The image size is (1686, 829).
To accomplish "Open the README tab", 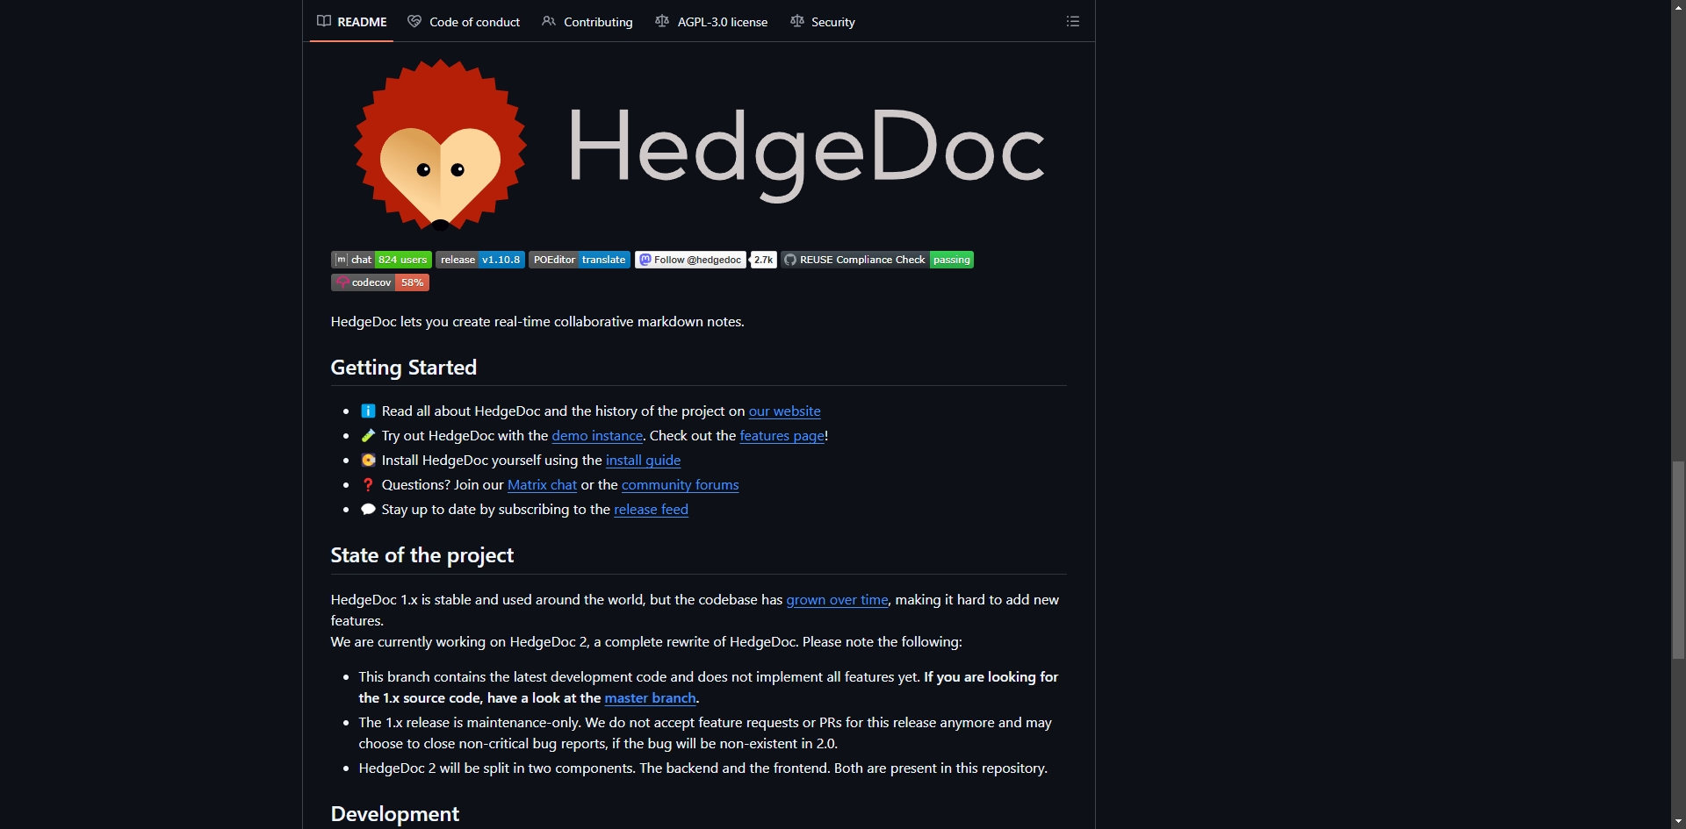I will (352, 22).
